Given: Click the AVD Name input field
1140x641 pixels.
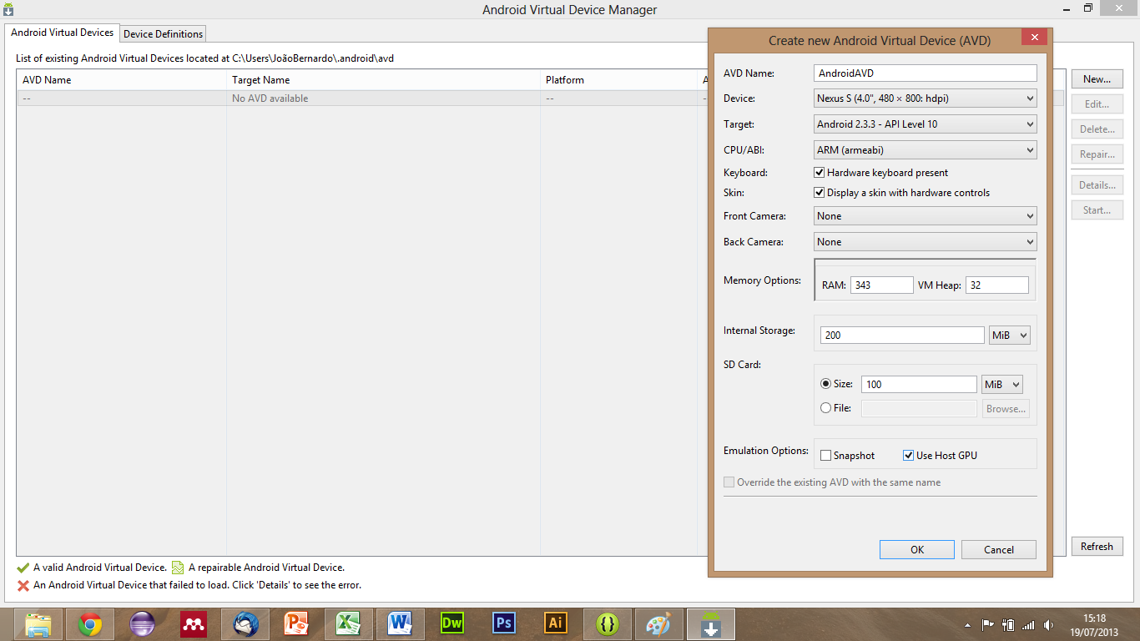Looking at the screenshot, I should click(926, 73).
